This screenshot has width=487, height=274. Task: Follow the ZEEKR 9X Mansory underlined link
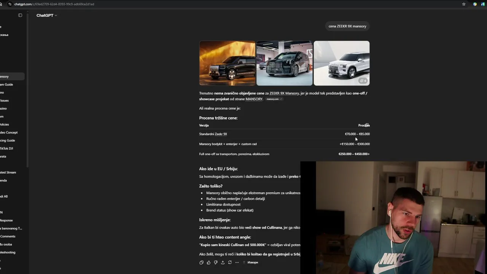[x=284, y=93]
